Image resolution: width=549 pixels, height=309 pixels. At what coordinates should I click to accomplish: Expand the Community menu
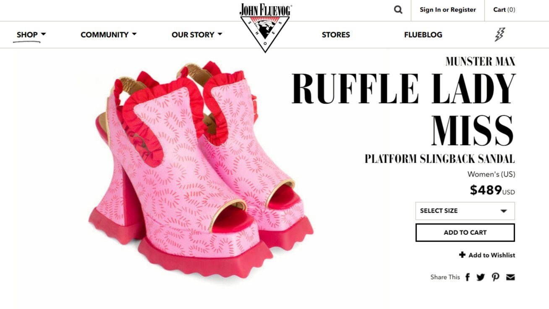(109, 34)
